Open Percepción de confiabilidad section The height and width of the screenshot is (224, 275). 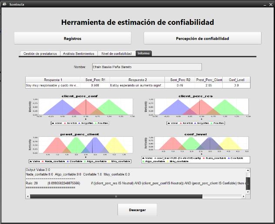tap(202, 38)
